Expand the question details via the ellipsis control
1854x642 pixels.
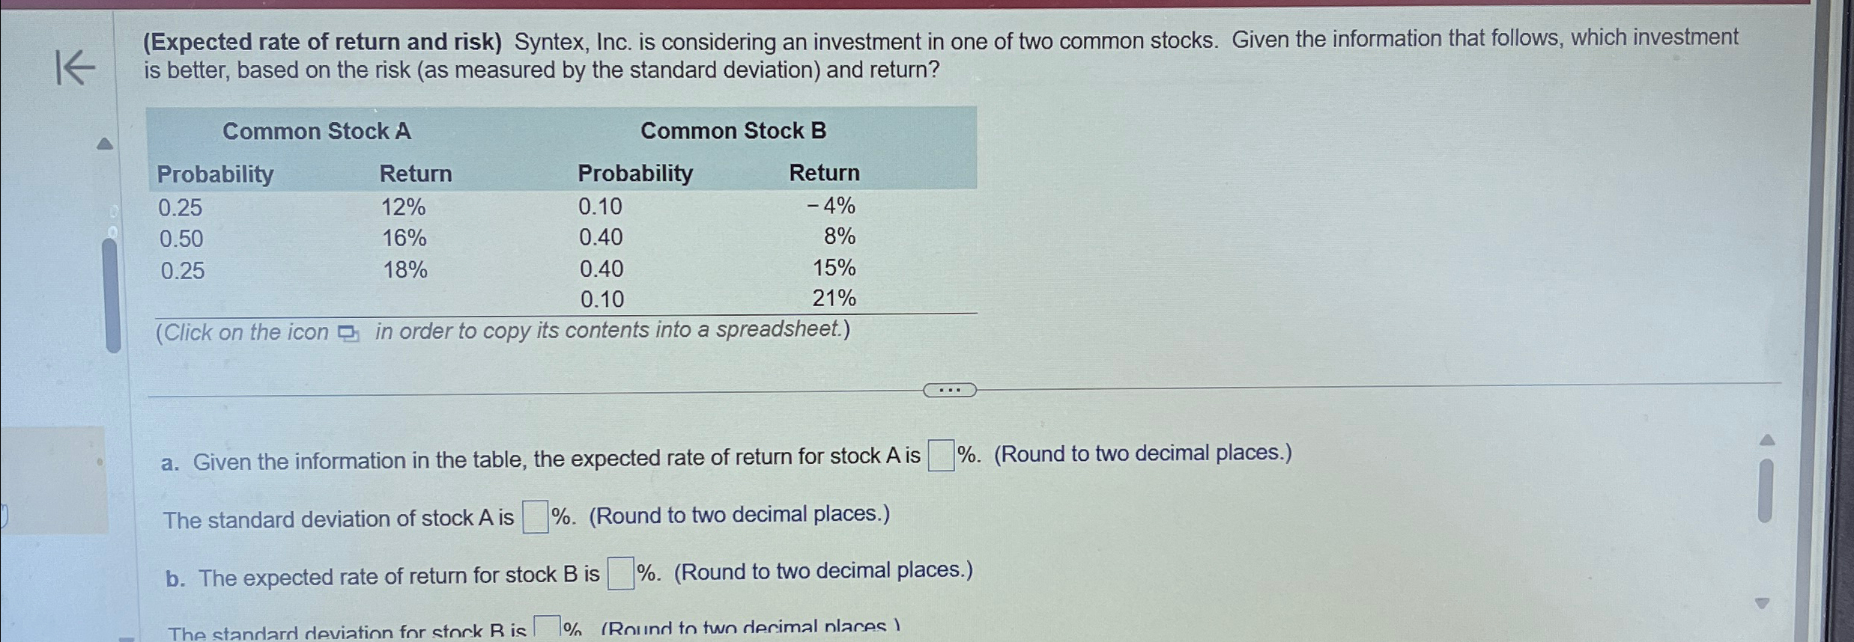point(951,390)
